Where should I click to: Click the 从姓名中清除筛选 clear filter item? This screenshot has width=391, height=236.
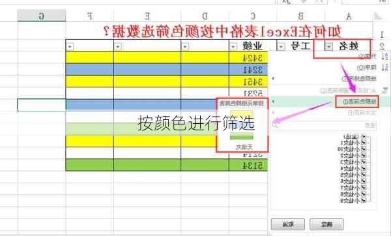click(x=348, y=91)
